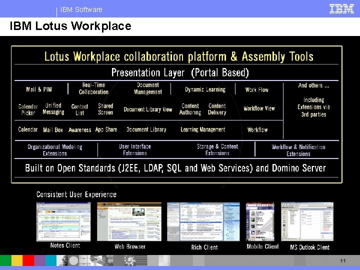Viewport: 360px width, 270px height.
Task: Click the 'And others ...' text
Action: 313,85
